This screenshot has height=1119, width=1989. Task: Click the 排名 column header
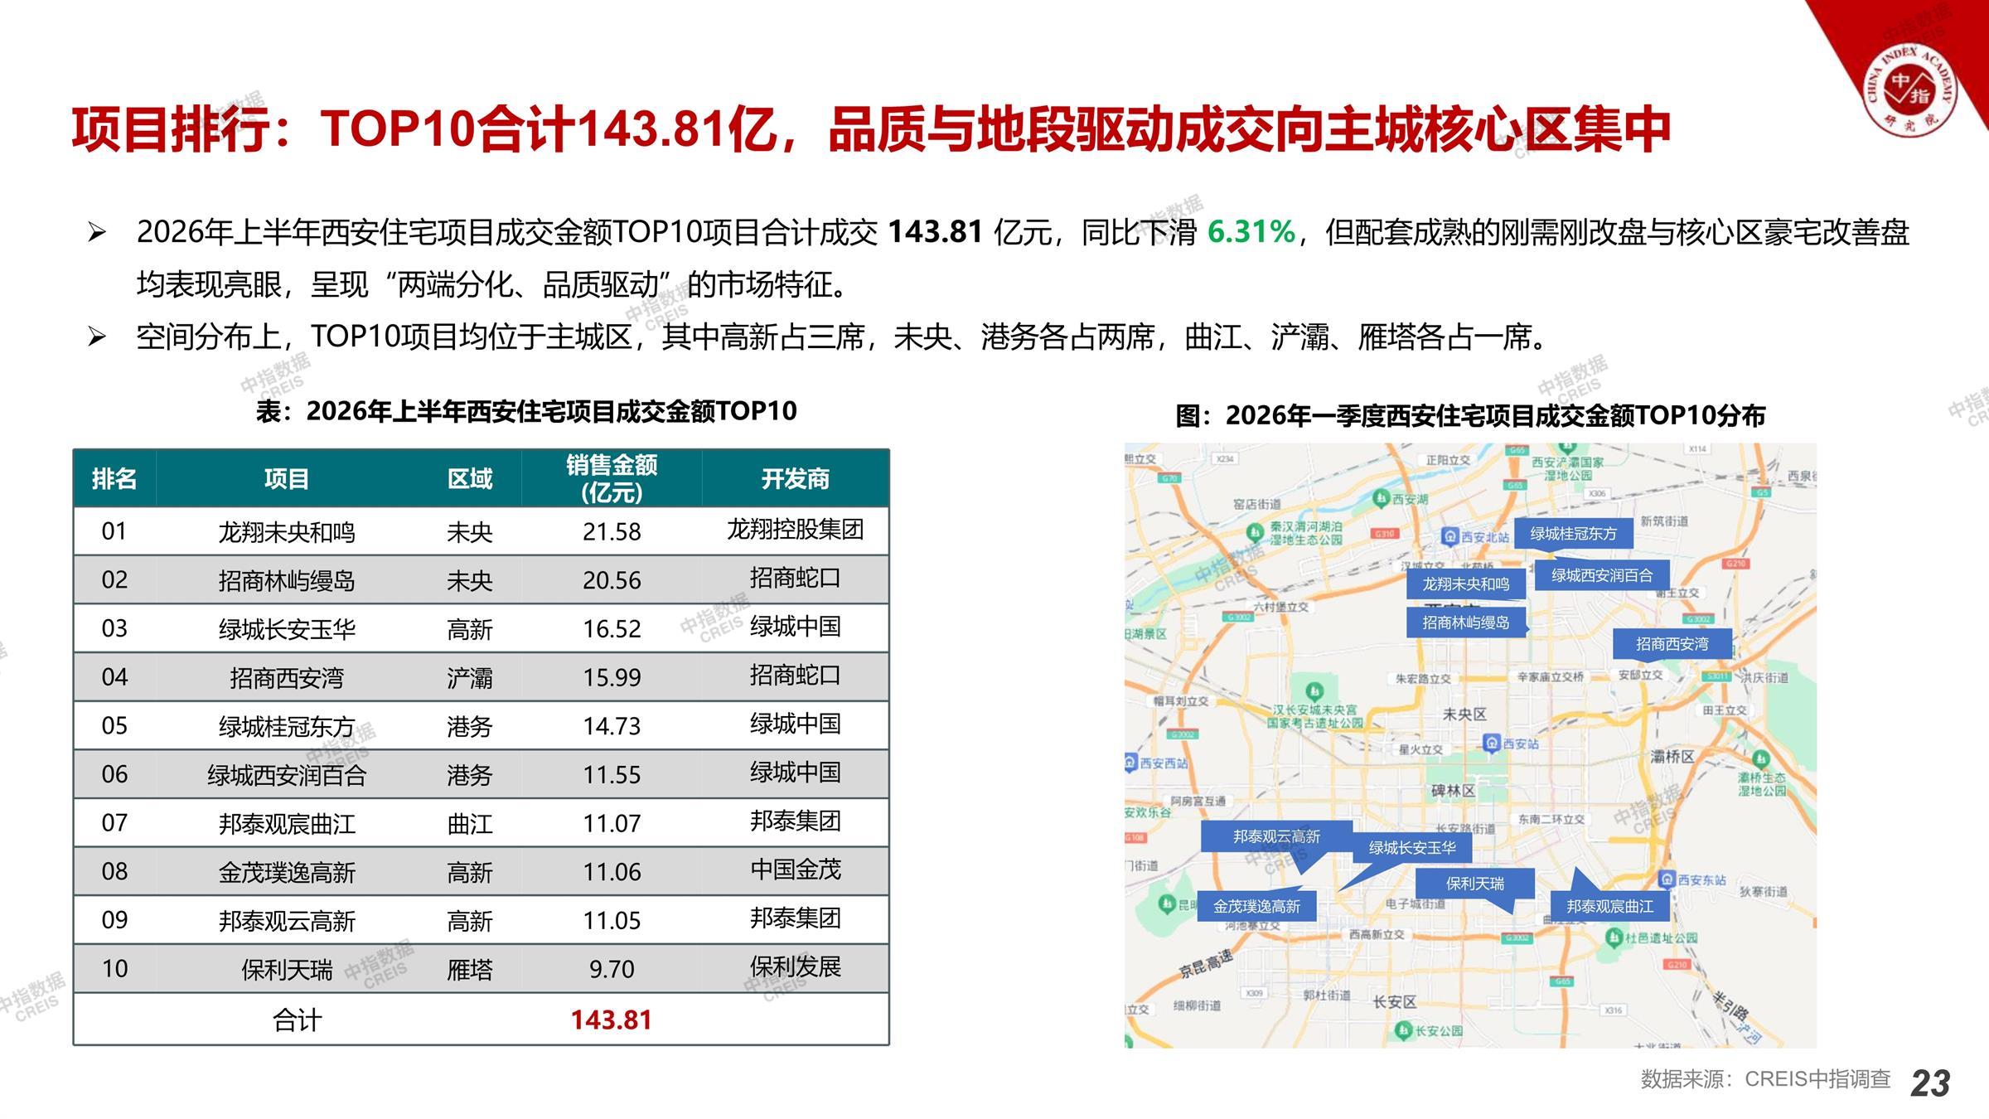pos(114,478)
